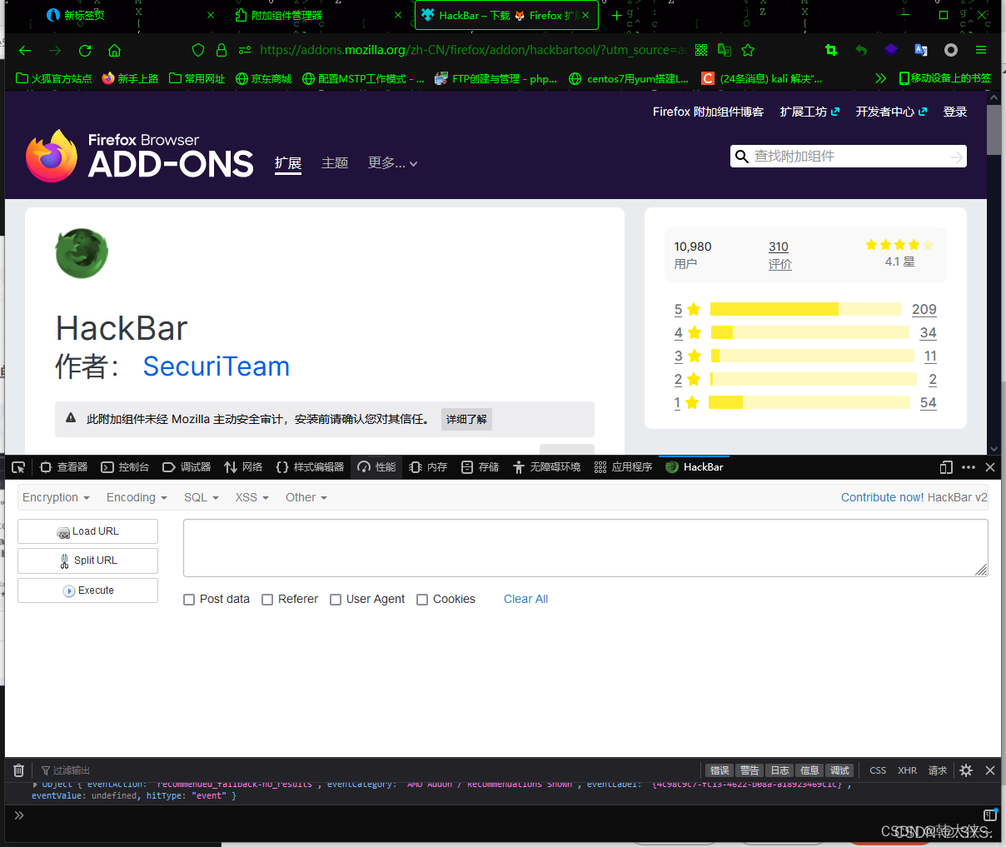
Task: Click the Split URL button
Action: click(x=87, y=561)
